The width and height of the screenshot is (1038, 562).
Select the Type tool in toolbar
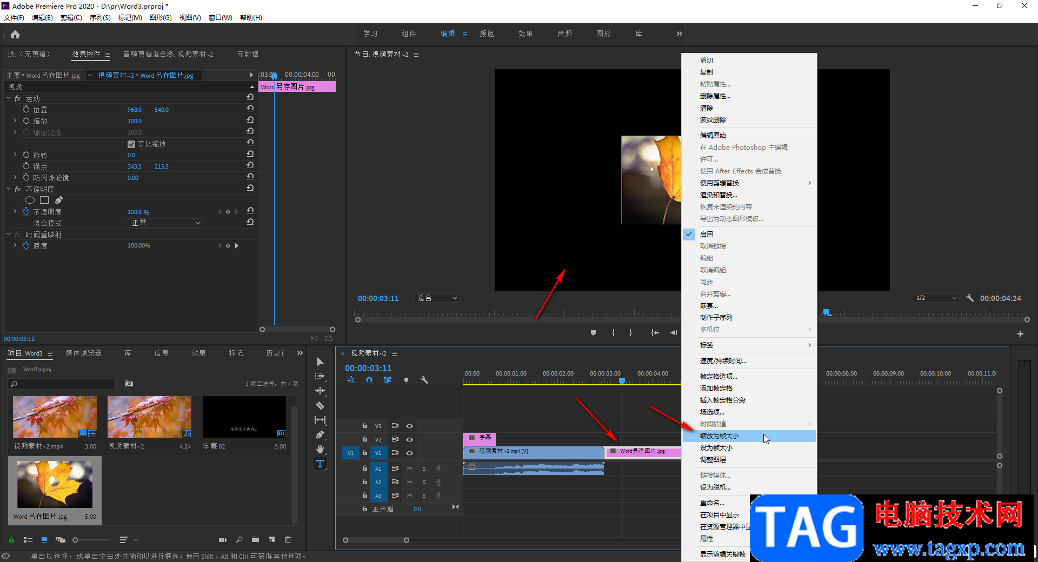pyautogui.click(x=320, y=464)
